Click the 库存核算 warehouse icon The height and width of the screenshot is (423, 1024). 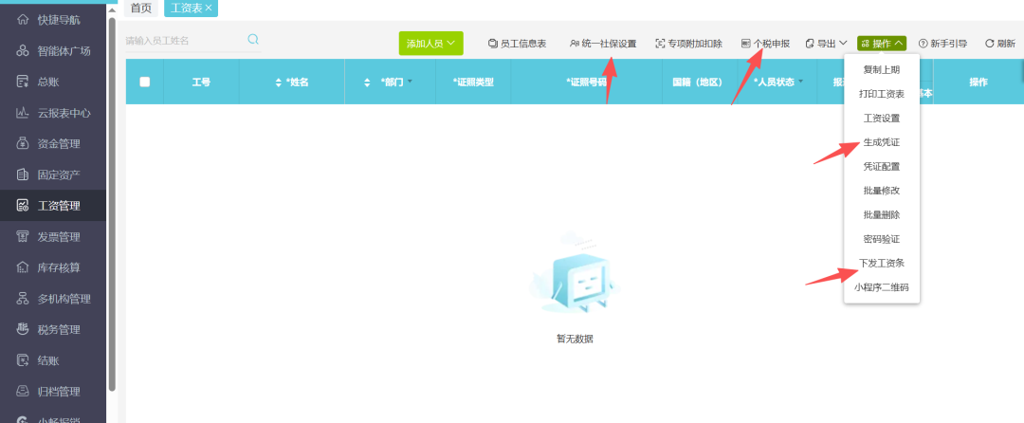click(x=23, y=267)
